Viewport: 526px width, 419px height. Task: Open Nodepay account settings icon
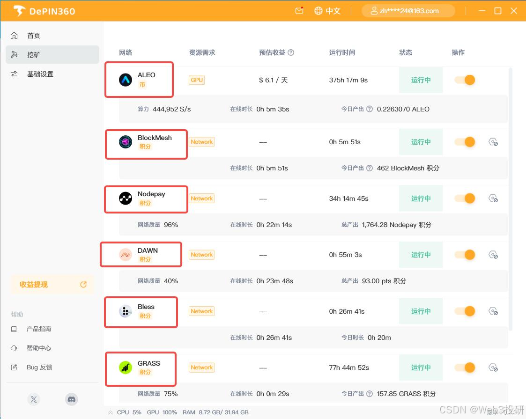coord(493,198)
